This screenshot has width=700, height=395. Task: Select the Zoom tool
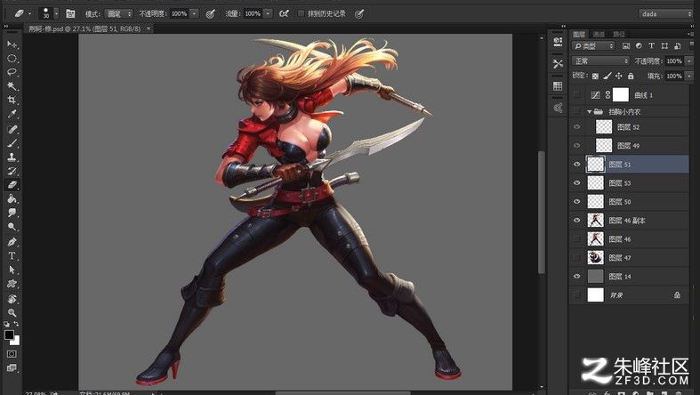pos(12,312)
